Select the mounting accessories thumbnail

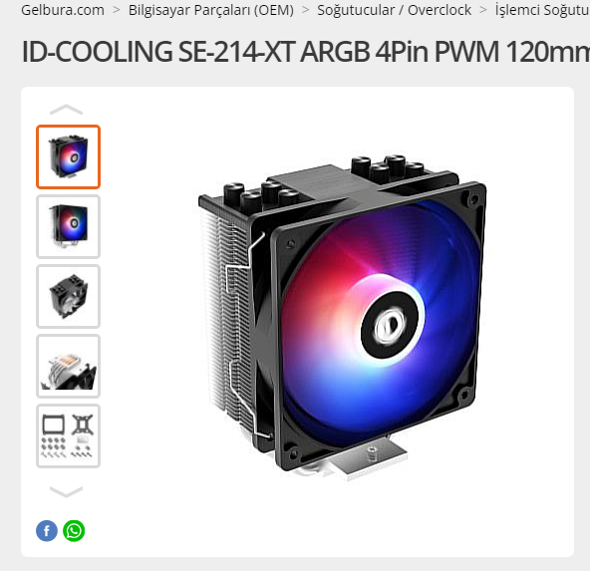pos(68,435)
